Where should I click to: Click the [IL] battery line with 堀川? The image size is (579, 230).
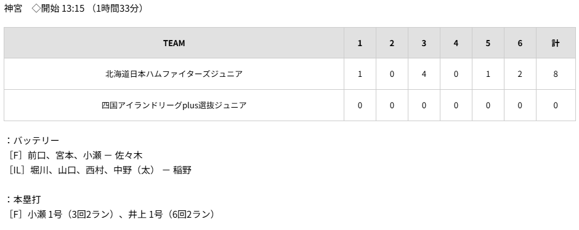click(x=99, y=170)
